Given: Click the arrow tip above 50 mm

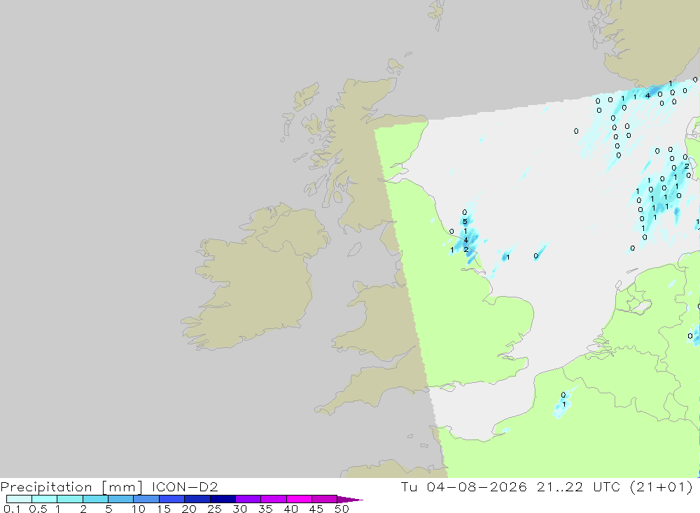Looking at the screenshot, I should pyautogui.click(x=350, y=499).
